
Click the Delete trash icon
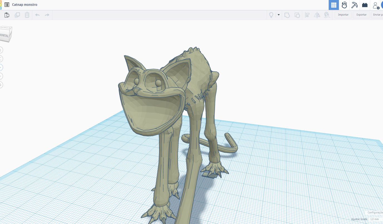(x=27, y=15)
